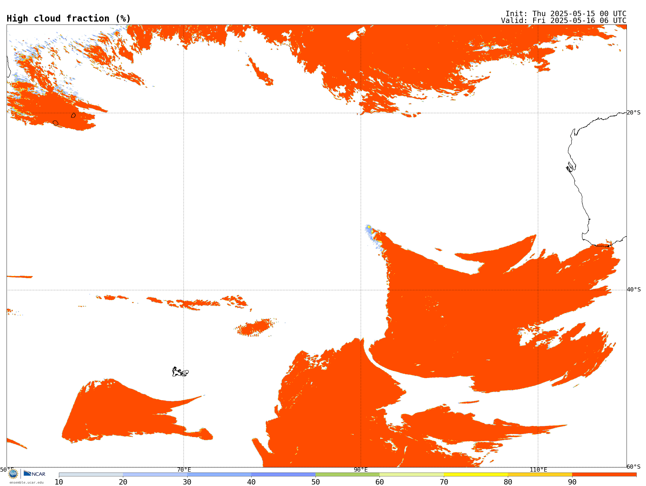Select the pale gray 10–20 colorbar segment

pyautogui.click(x=91, y=475)
